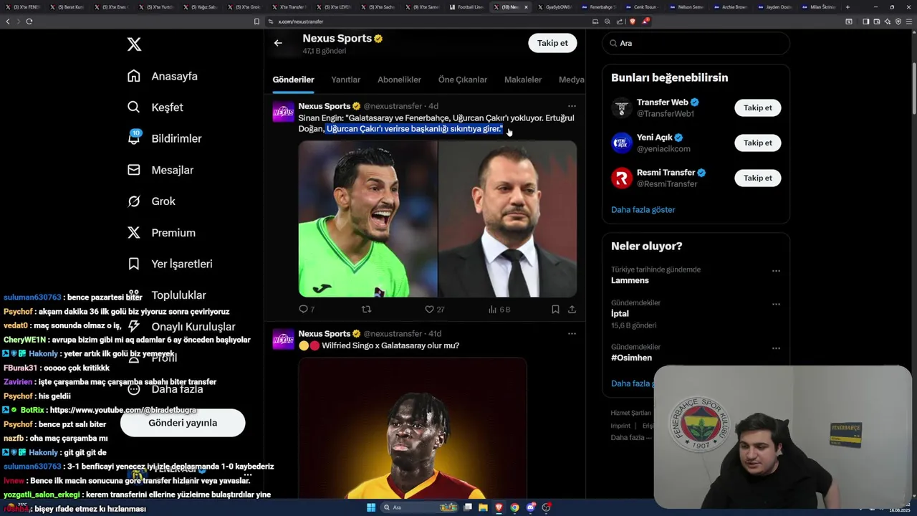Switch to the Abonelikler tab

pos(399,80)
